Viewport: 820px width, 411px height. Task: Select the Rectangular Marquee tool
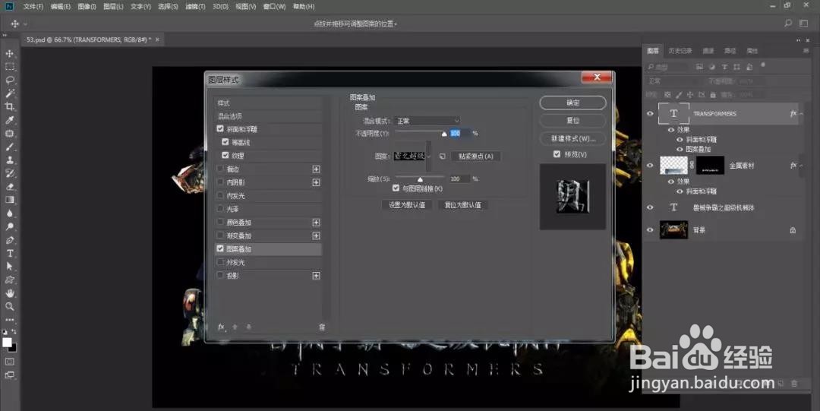pos(9,67)
